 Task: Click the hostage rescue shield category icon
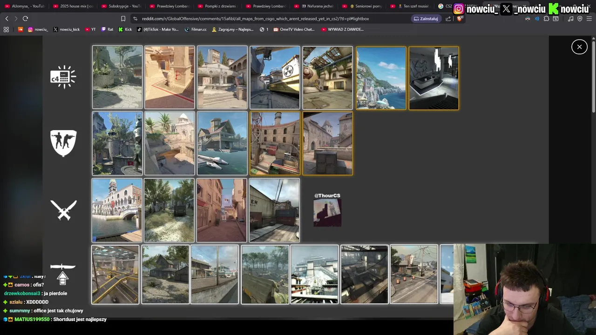click(63, 143)
